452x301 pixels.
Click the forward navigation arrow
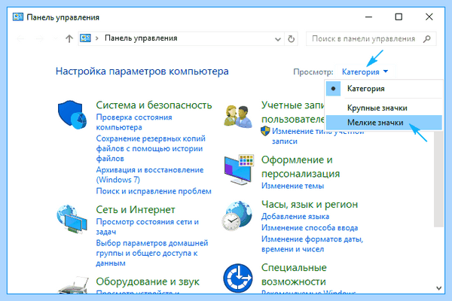[x=39, y=38]
